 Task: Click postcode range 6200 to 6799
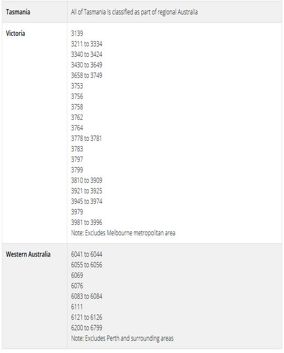click(x=87, y=328)
